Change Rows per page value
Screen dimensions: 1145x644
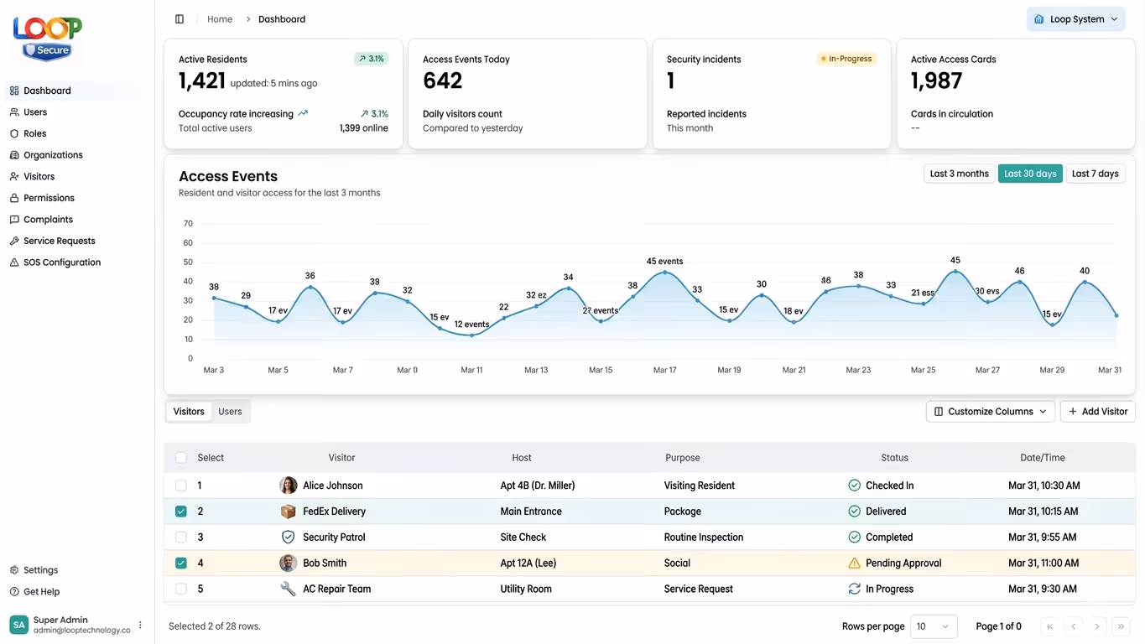934,626
